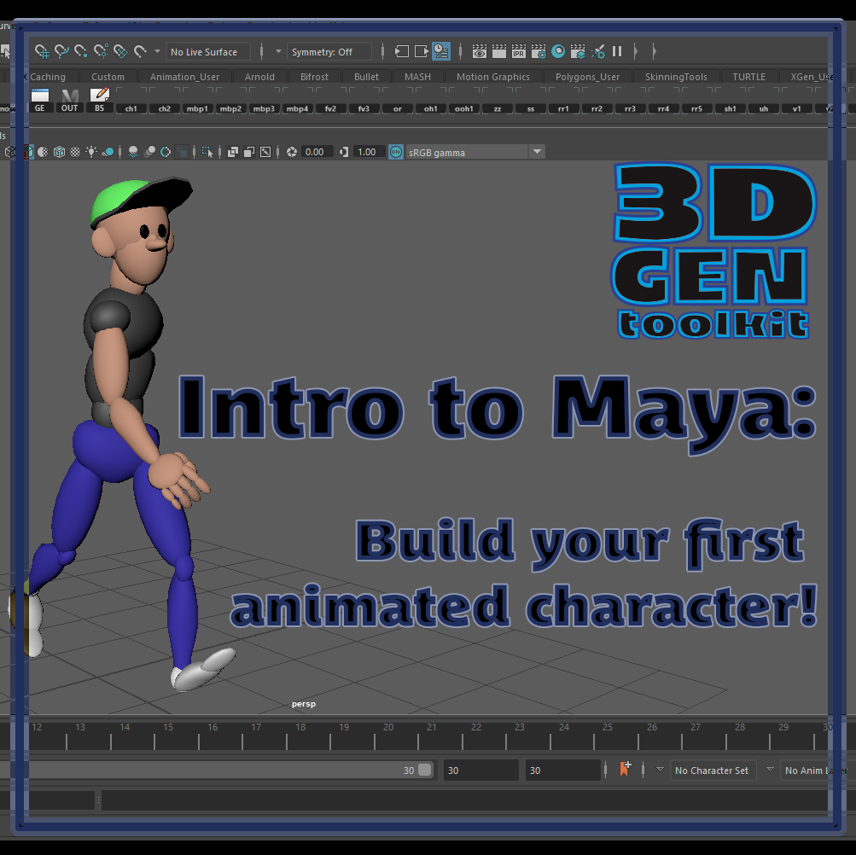Click the Exposure 0.00 value field
This screenshot has width=856, height=855.
pyautogui.click(x=317, y=152)
